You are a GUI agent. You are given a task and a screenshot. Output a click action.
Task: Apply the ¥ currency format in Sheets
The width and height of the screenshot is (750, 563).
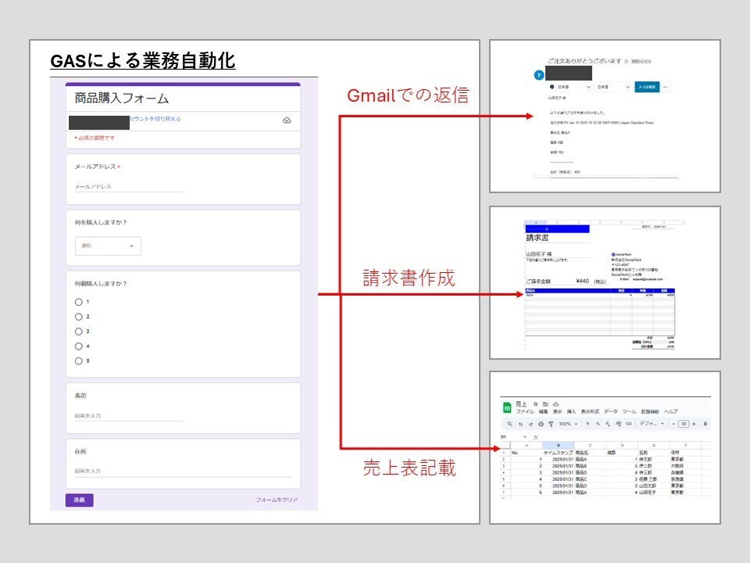click(x=587, y=424)
